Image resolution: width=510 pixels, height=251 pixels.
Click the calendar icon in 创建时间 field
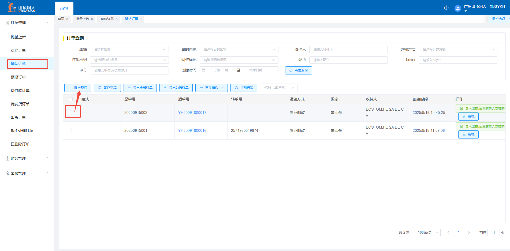coord(204,70)
